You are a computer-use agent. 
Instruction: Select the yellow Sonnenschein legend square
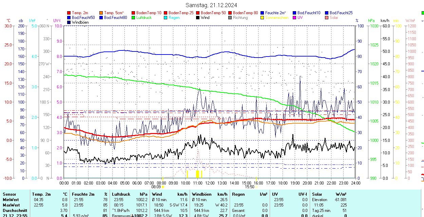coord(263,18)
